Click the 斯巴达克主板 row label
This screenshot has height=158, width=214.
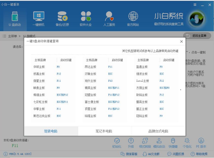point(42,116)
